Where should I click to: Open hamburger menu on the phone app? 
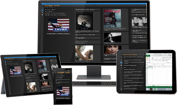click(x=56, y=72)
